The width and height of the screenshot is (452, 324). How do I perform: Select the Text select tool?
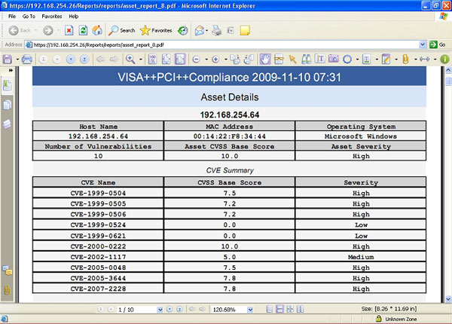click(x=319, y=60)
